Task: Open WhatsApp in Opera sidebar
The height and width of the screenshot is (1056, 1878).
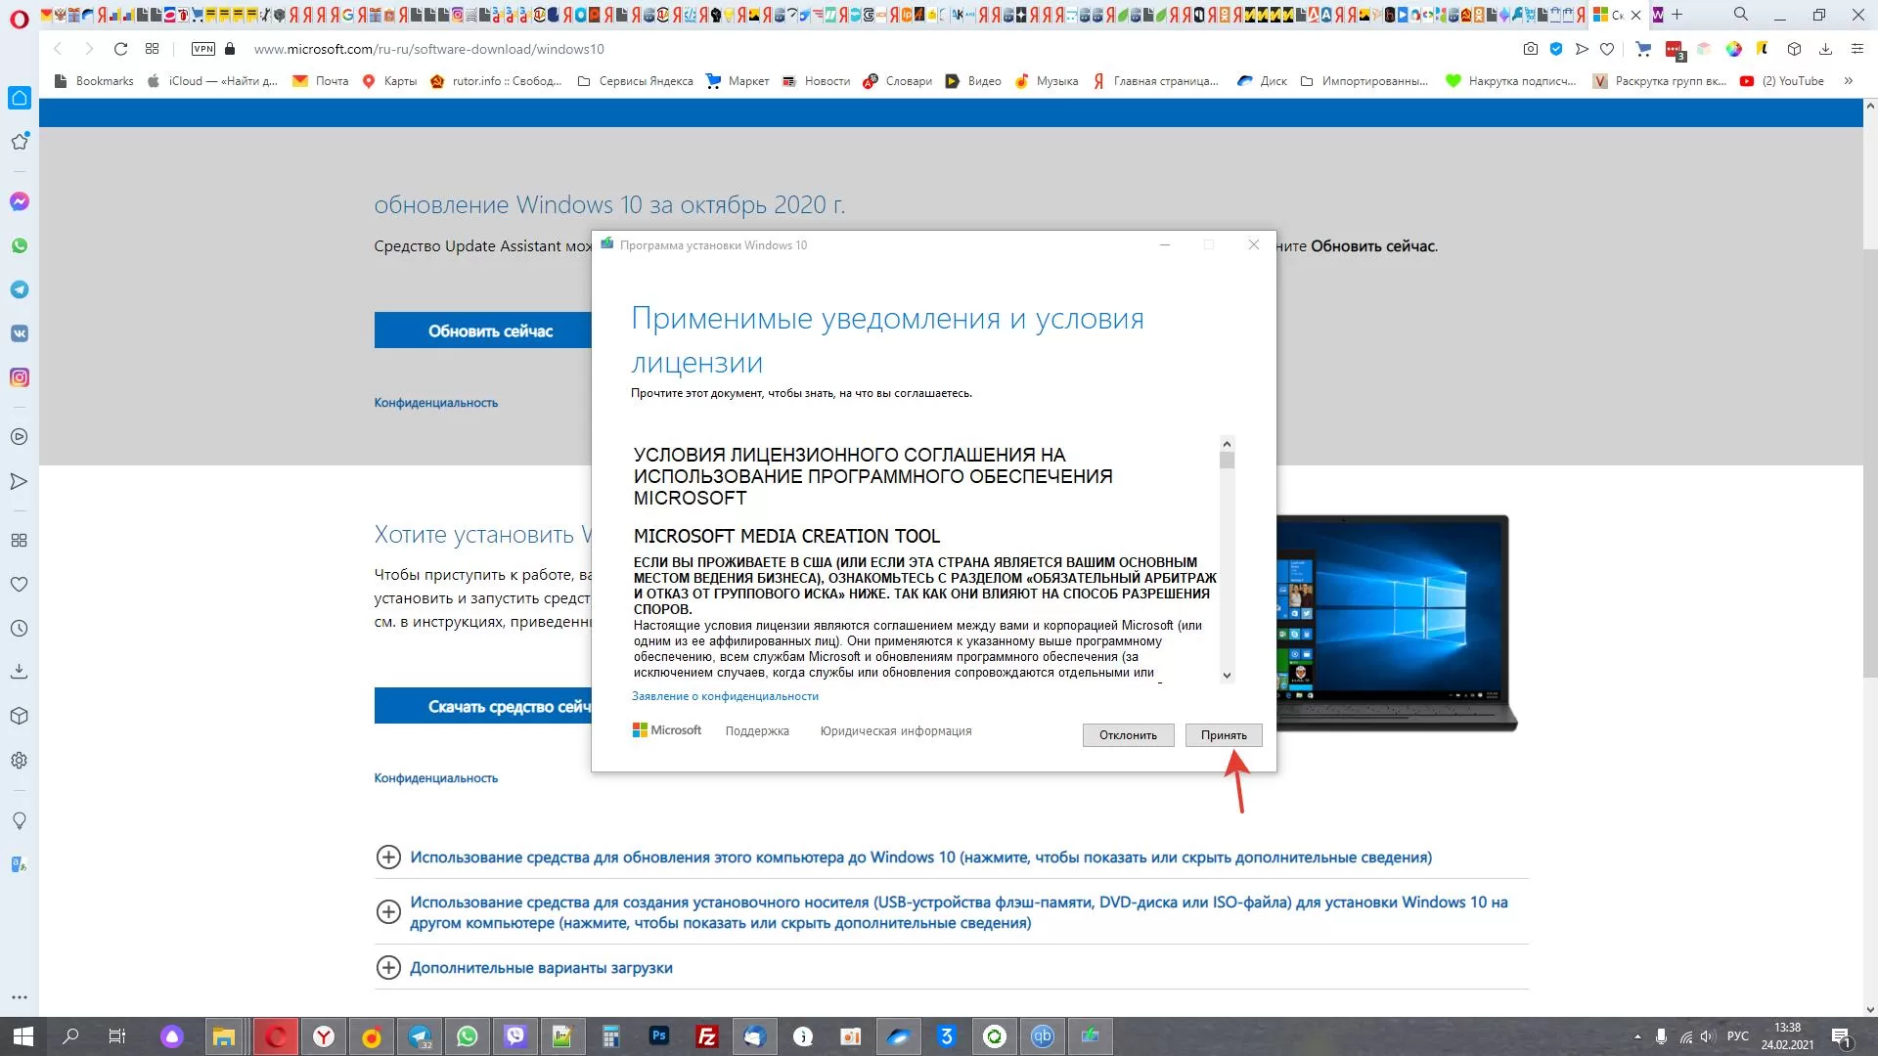Action: coord(20,245)
